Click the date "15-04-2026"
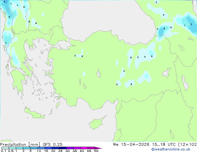 pyautogui.click(x=135, y=145)
